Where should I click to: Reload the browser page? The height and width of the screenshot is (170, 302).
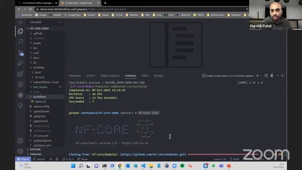(30, 9)
